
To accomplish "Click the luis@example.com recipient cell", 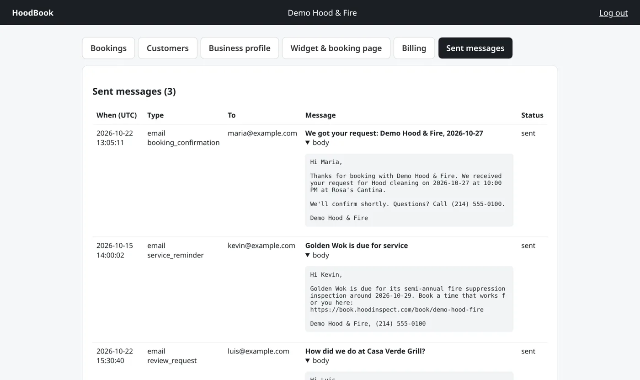I will (258, 351).
